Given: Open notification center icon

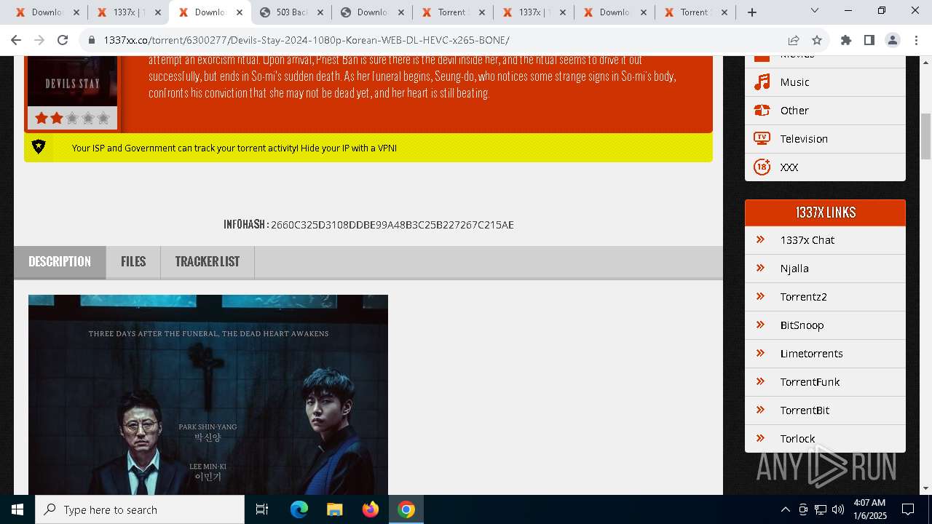Looking at the screenshot, I should tap(908, 509).
